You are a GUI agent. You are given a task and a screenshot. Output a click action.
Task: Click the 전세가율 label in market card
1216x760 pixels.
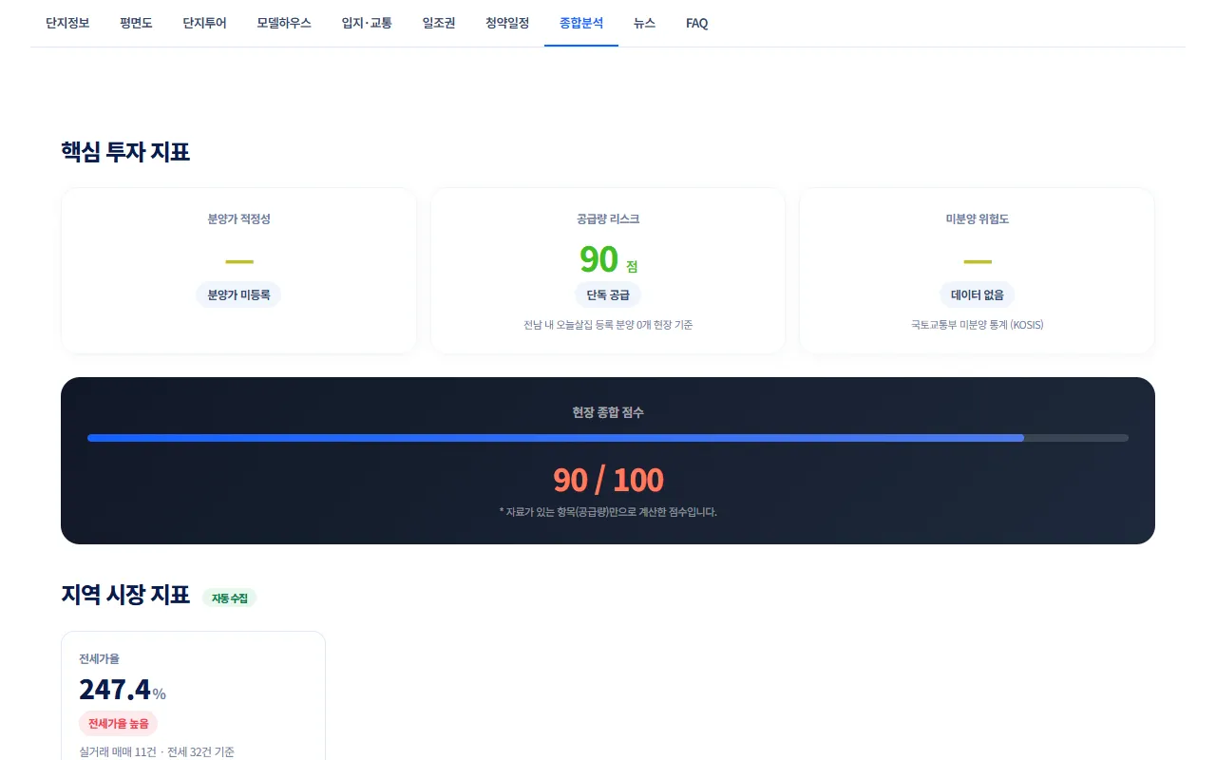[x=99, y=658]
